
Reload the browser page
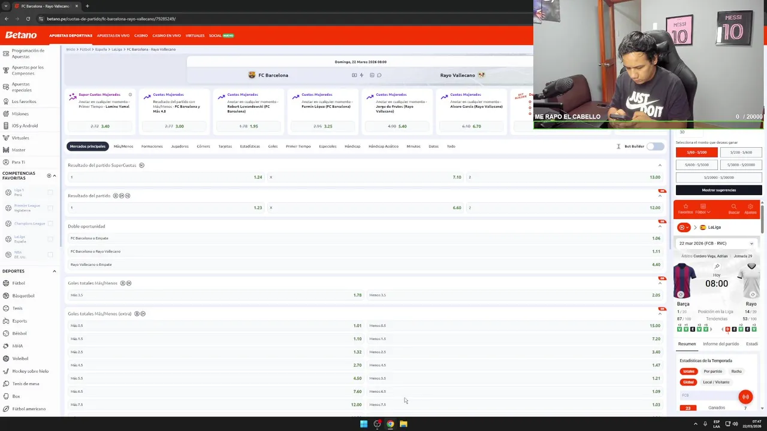(28, 19)
